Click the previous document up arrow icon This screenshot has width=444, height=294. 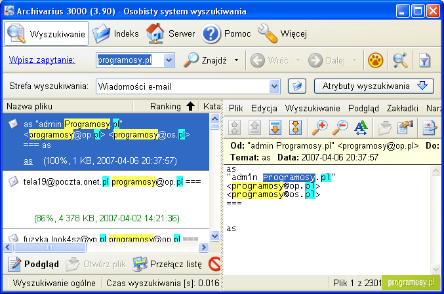[254, 128]
